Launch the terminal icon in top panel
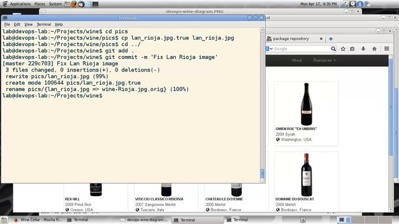The width and height of the screenshot is (399, 224). pos(95,4)
